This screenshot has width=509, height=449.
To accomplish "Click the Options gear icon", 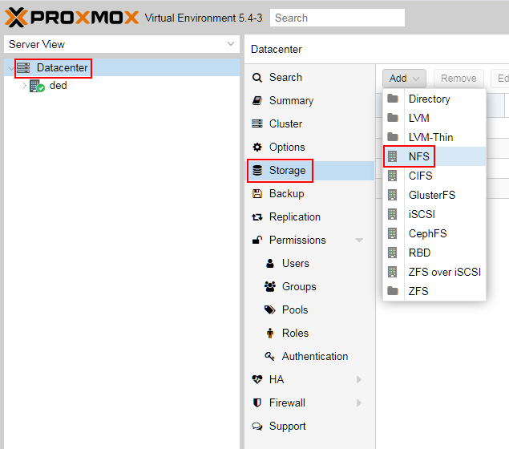I will tap(257, 148).
